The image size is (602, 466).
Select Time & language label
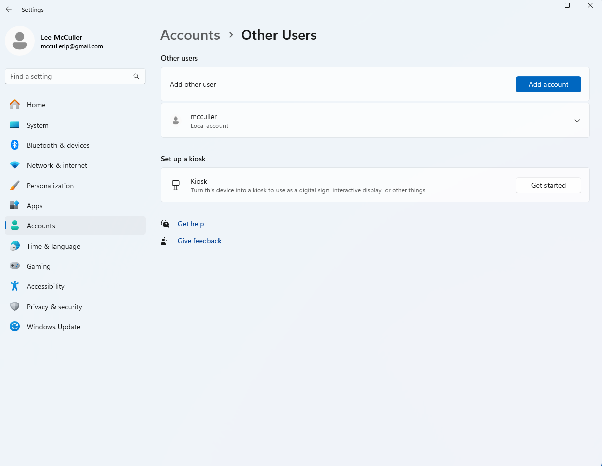(53, 246)
